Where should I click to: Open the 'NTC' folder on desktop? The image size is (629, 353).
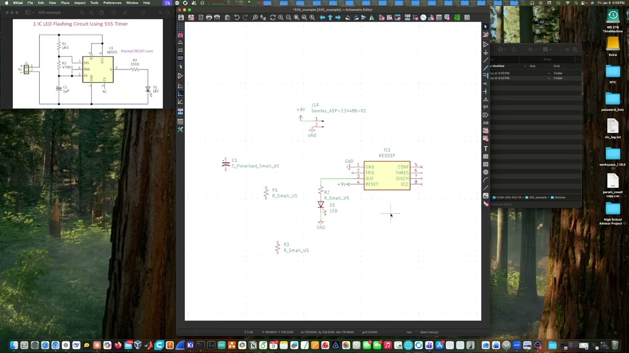pos(613,75)
